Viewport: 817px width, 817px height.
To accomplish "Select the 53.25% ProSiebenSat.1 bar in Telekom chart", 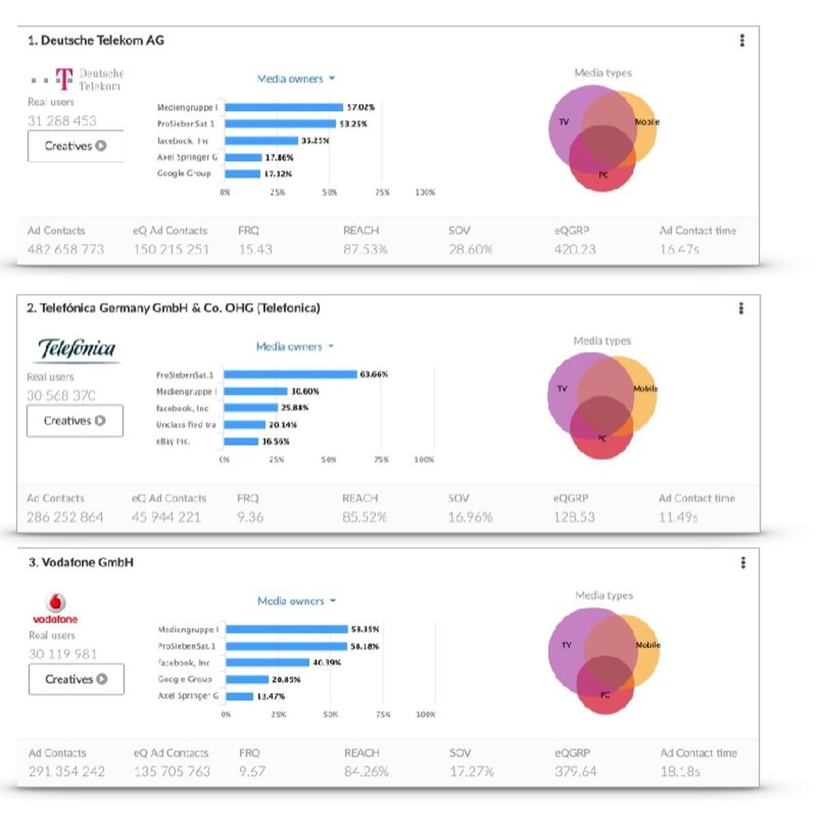I will tap(281, 124).
